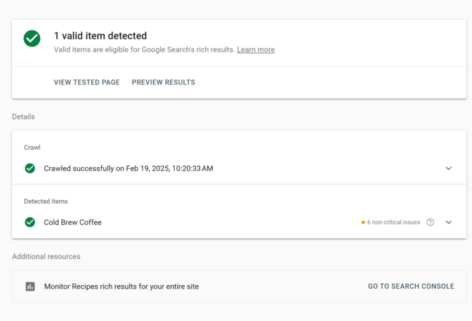Click the VIEW TESTED PAGE button
The height and width of the screenshot is (321, 472).
(x=86, y=82)
